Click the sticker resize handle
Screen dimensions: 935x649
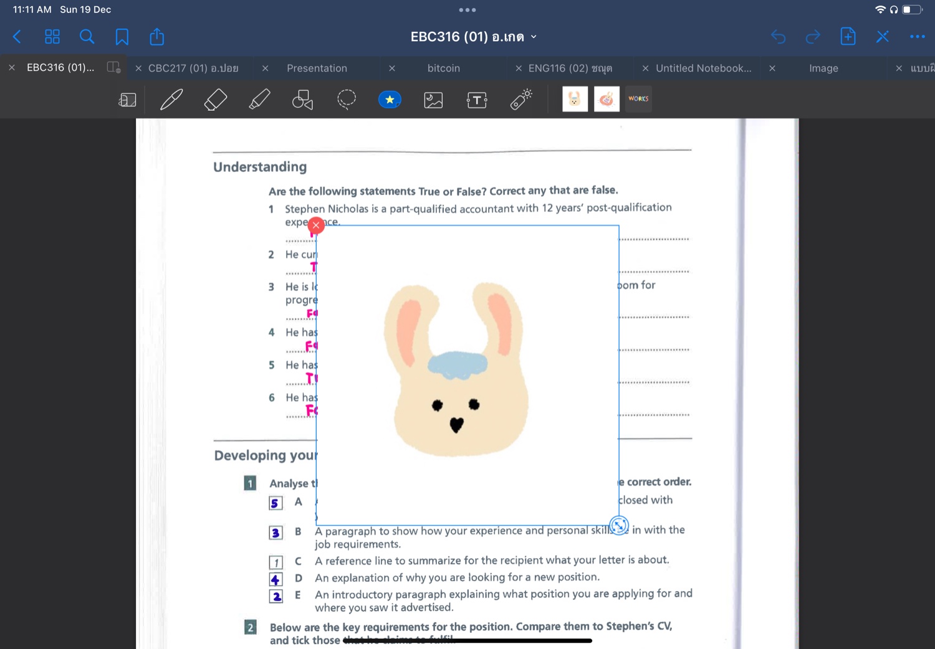(618, 525)
